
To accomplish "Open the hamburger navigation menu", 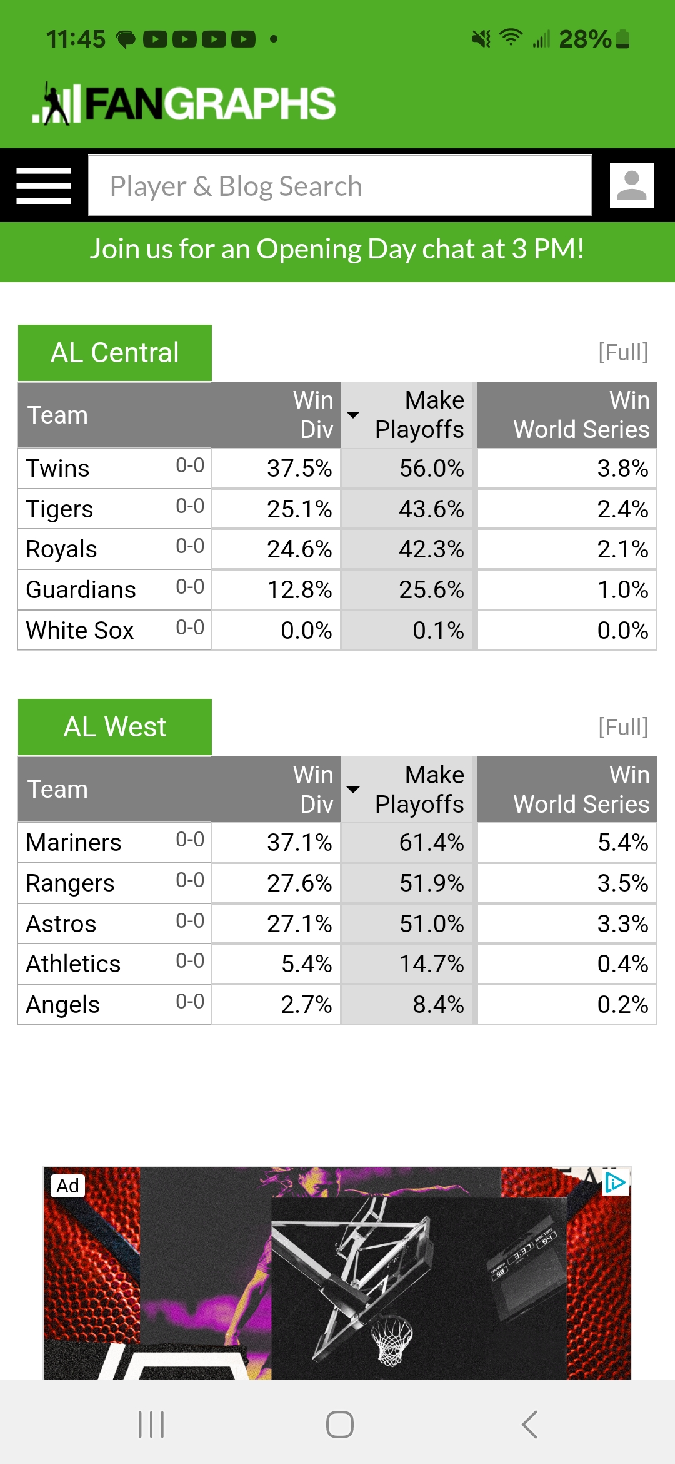I will tap(44, 186).
